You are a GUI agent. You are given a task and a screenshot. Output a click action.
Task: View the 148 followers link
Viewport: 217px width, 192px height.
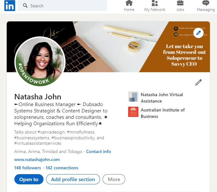click(27, 168)
